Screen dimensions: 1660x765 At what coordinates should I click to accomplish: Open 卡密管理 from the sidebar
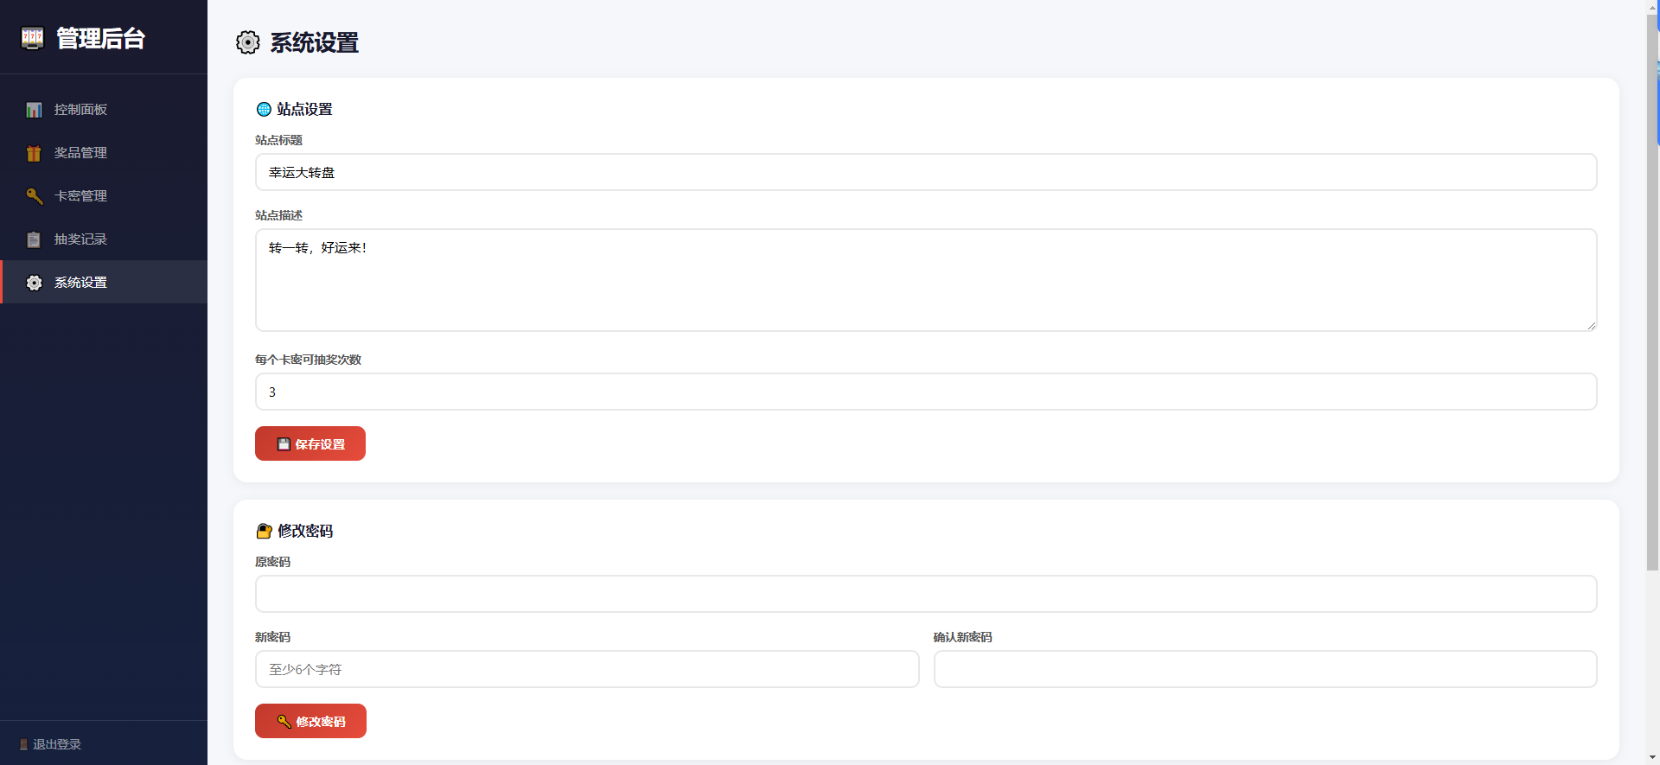(80, 196)
